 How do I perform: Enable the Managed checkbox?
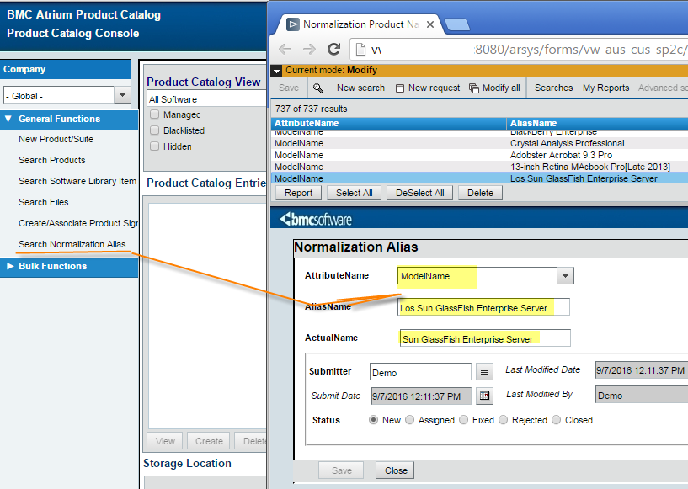154,114
